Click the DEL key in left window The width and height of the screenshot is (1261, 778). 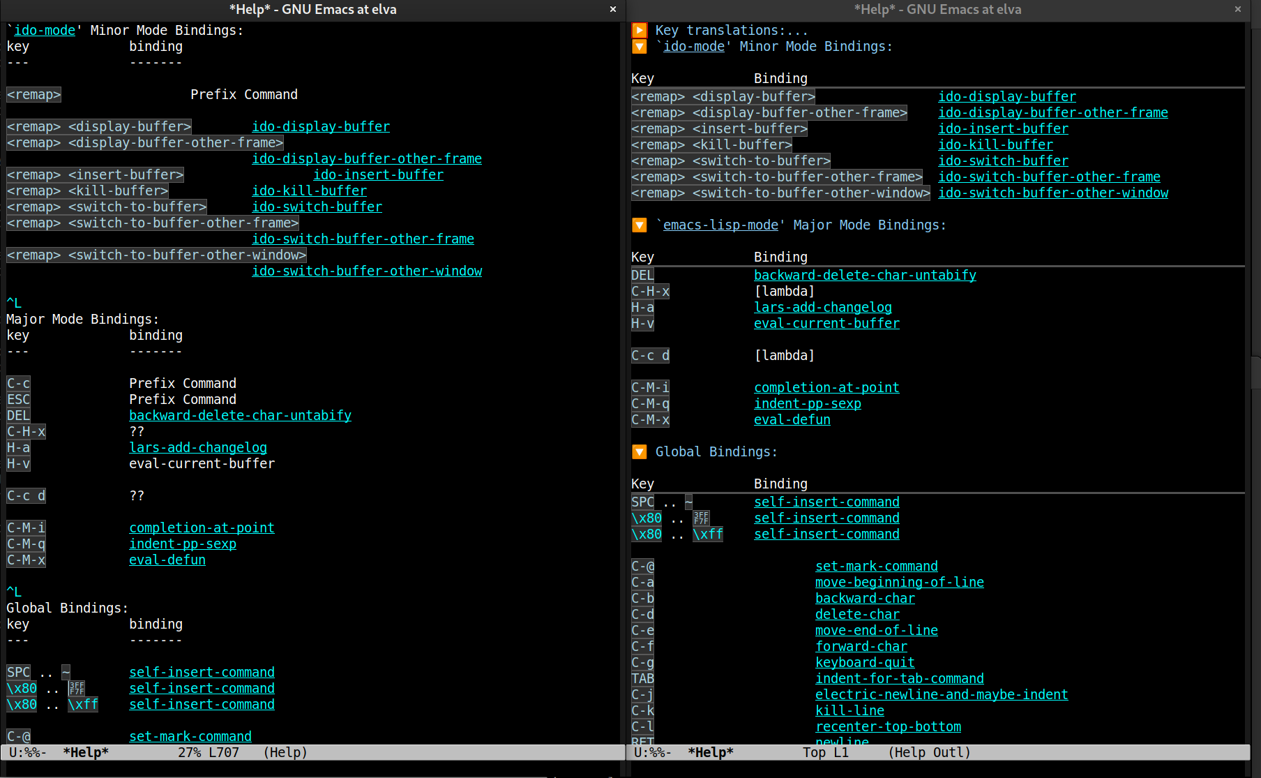coord(18,415)
